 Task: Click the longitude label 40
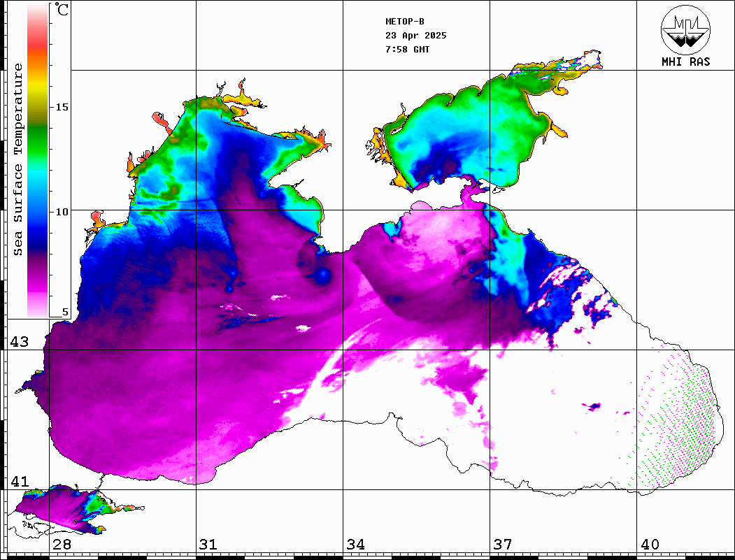(x=650, y=544)
